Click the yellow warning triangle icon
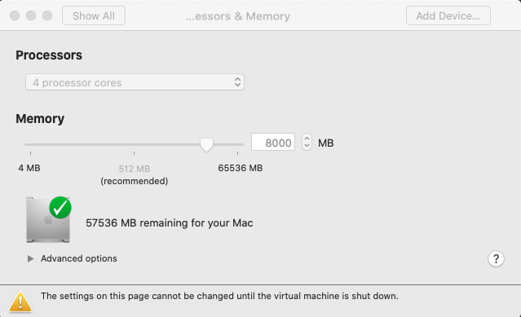The height and width of the screenshot is (317, 521). [x=20, y=302]
